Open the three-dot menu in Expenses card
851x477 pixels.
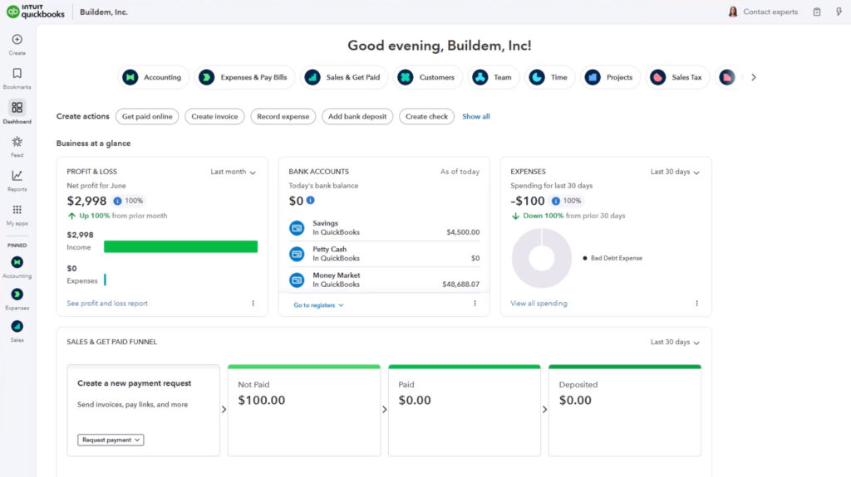[x=696, y=304]
